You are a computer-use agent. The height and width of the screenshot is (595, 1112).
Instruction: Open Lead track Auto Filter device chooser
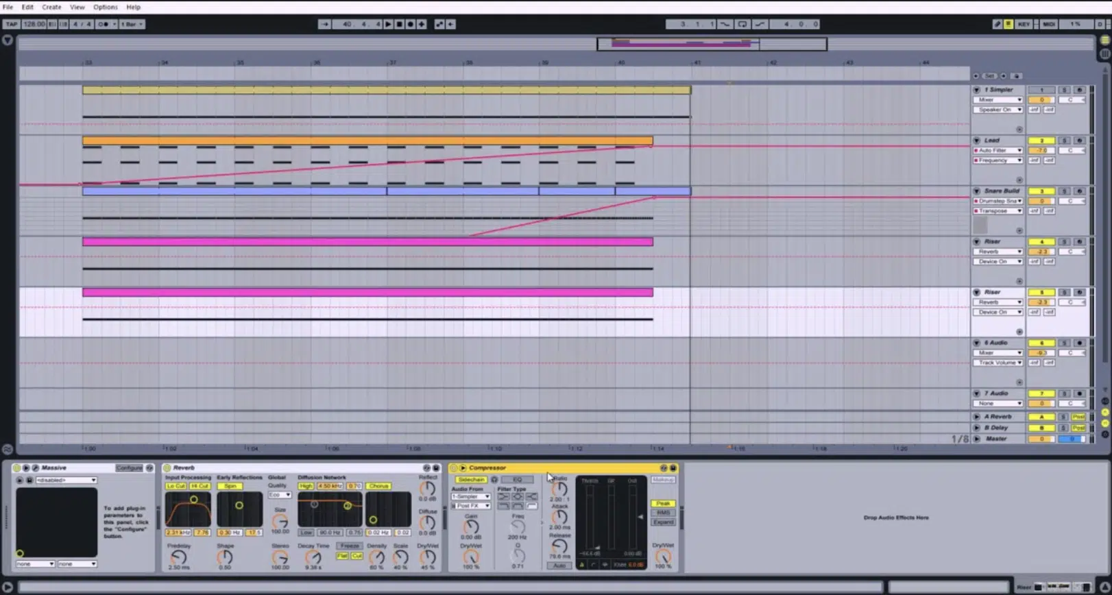[998, 151]
